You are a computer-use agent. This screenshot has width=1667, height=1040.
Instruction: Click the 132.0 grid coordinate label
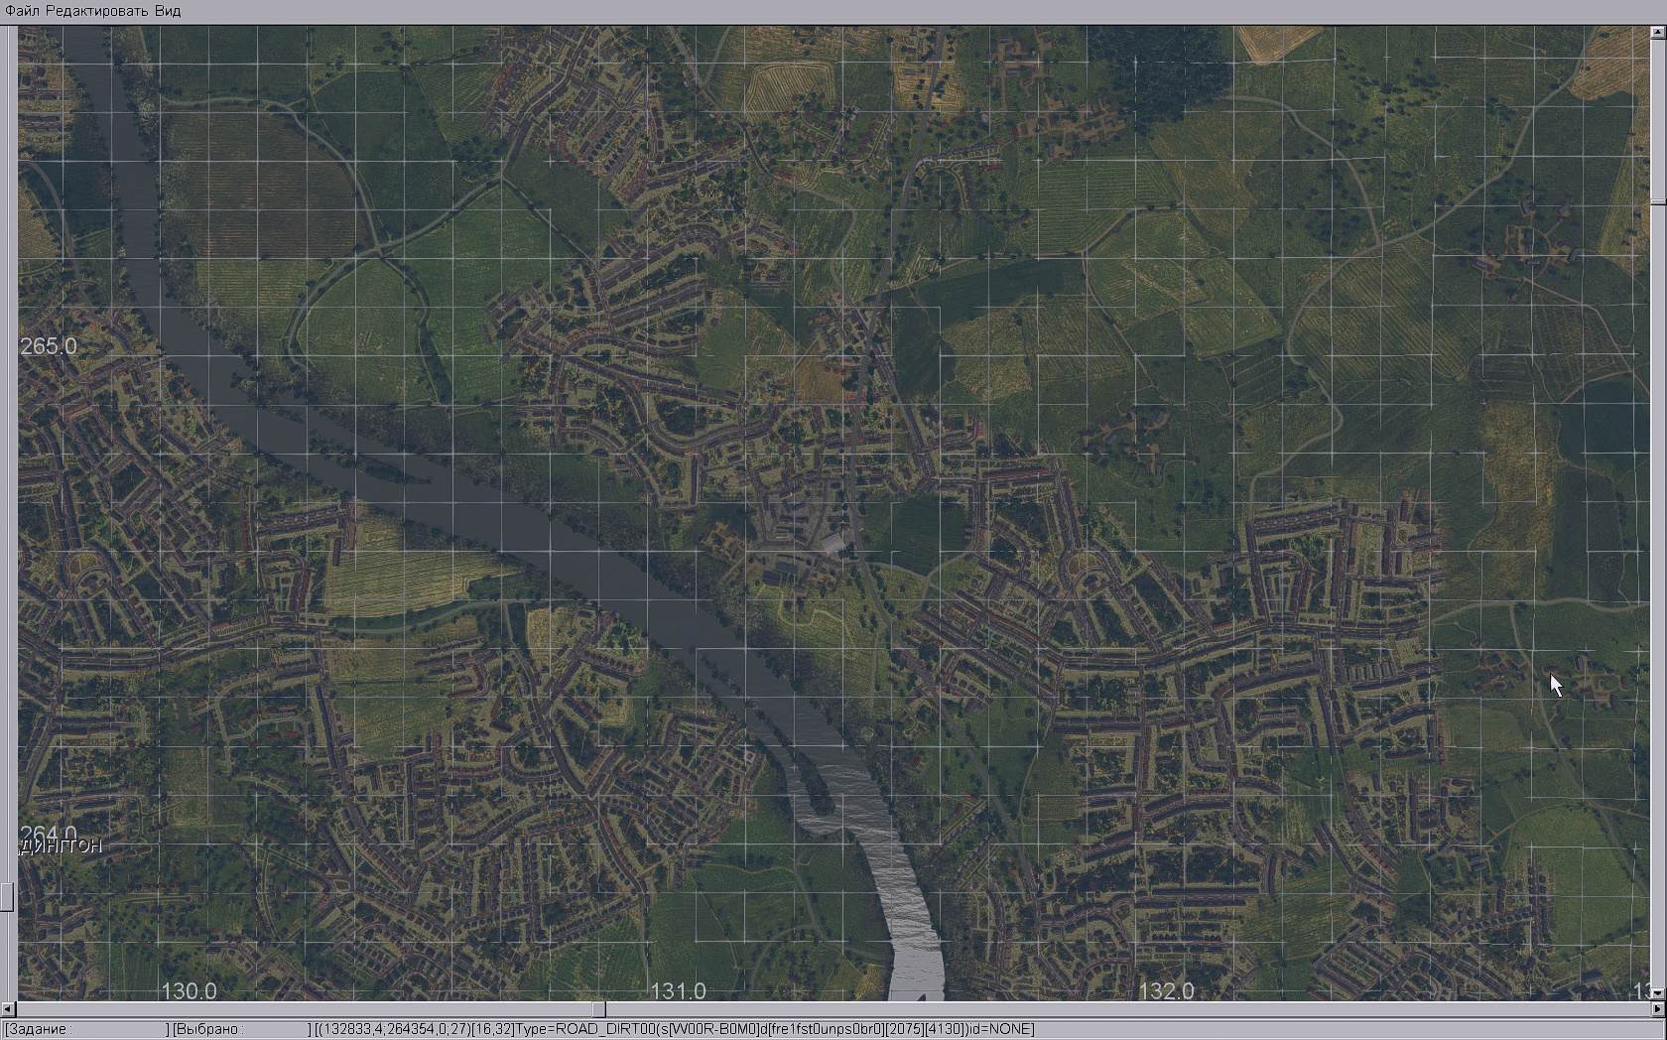1166,990
